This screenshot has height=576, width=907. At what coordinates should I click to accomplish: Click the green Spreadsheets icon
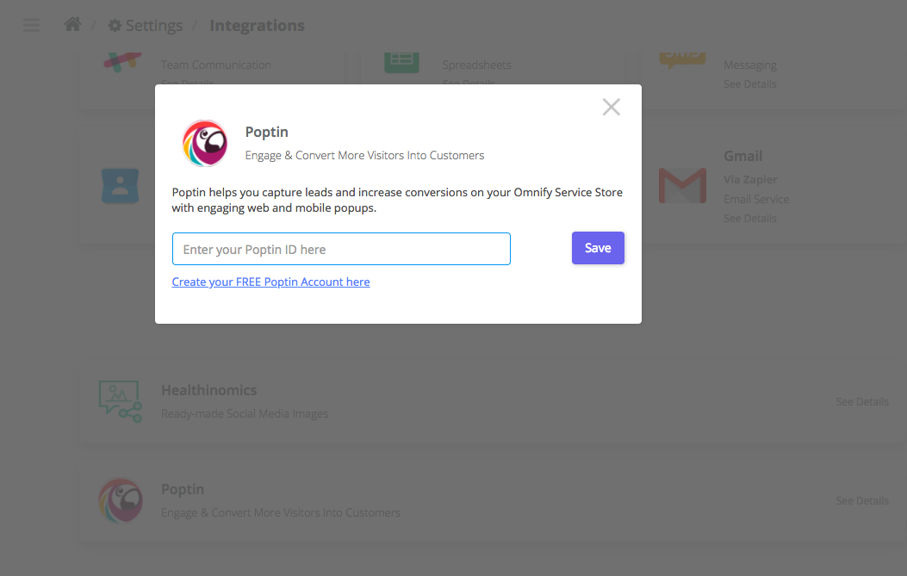pyautogui.click(x=402, y=62)
